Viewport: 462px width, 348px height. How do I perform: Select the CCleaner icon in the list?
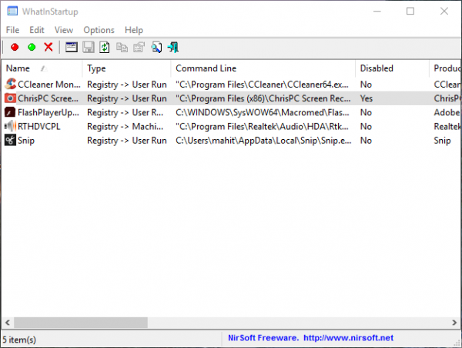tap(10, 84)
